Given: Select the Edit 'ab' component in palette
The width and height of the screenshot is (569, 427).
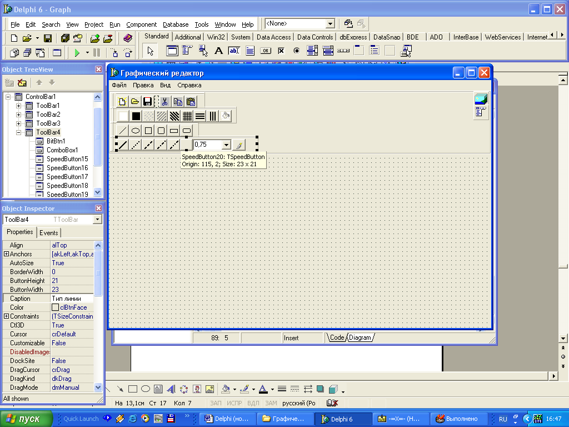Looking at the screenshot, I should (x=234, y=51).
